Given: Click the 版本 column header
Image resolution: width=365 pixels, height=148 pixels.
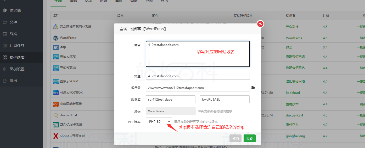Looking at the screenshot, I should pos(121,16).
